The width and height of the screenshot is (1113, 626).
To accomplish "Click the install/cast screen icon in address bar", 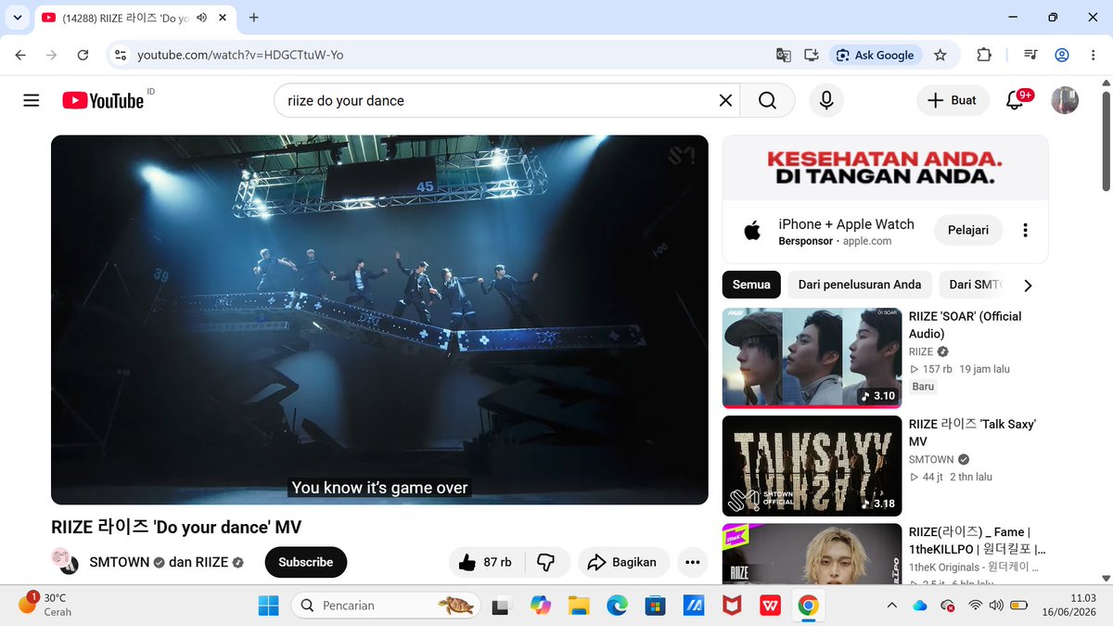I will click(812, 55).
